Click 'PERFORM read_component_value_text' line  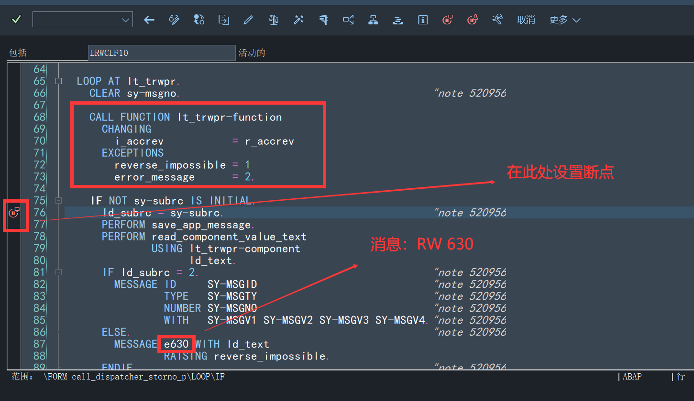point(204,237)
